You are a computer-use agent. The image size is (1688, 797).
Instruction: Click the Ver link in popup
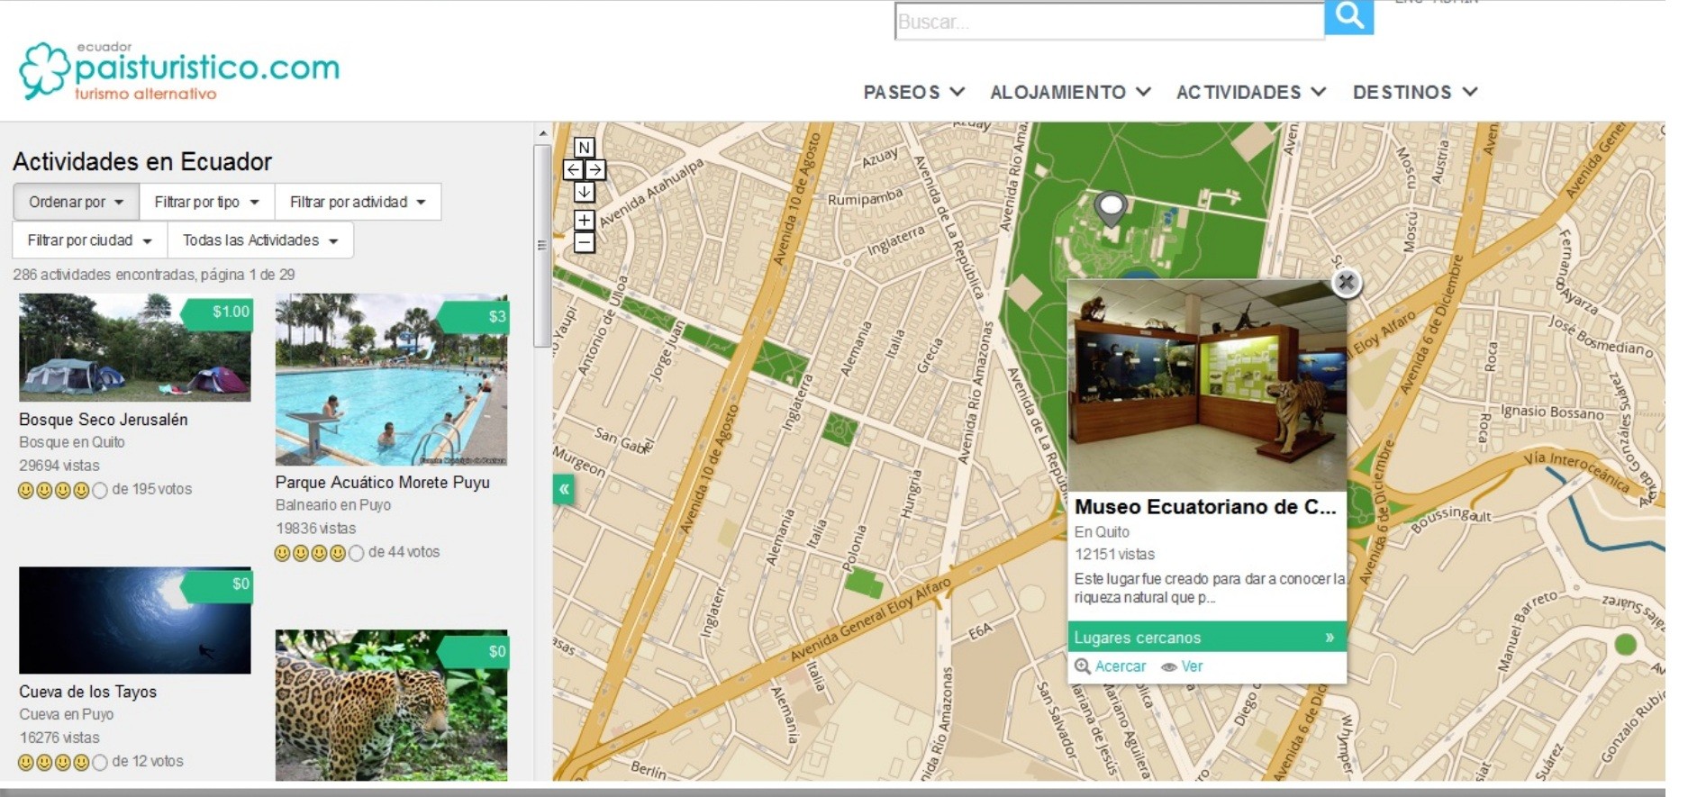pos(1192,666)
